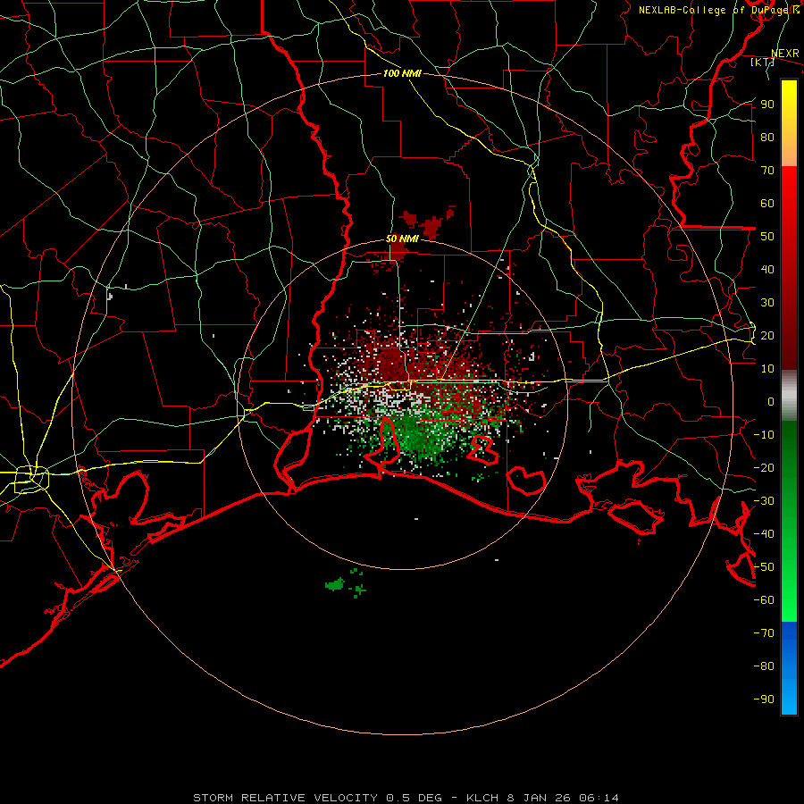Click the positive 90 scale label

point(767,105)
